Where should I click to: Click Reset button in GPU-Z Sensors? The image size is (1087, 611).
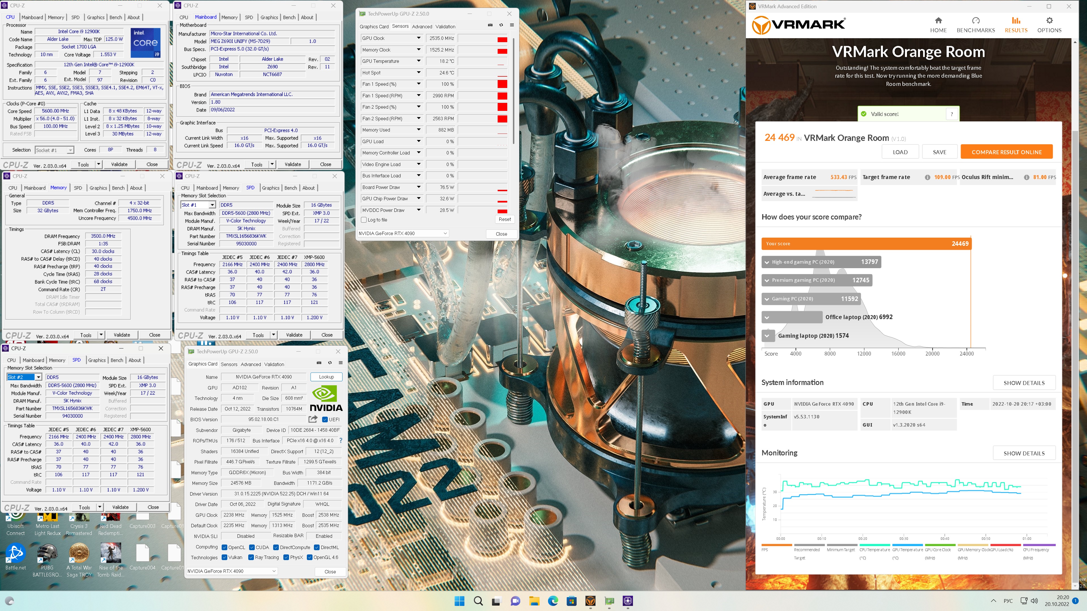coord(505,219)
